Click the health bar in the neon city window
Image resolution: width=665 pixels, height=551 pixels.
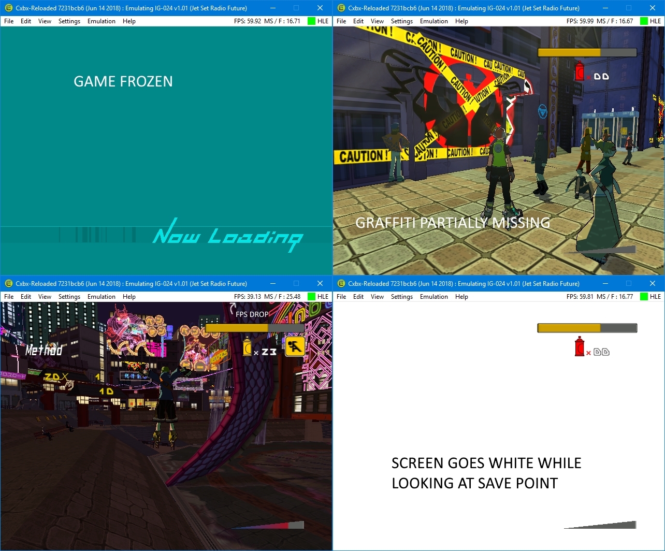coord(255,328)
